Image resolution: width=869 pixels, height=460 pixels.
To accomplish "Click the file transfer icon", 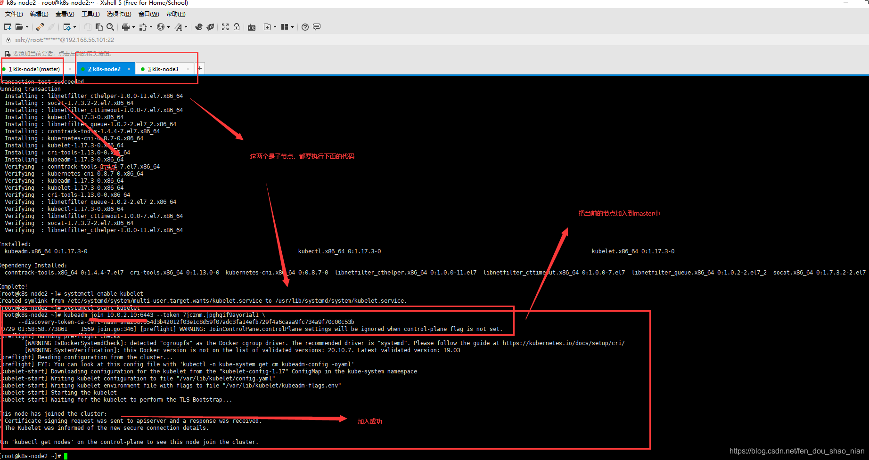I will (143, 27).
